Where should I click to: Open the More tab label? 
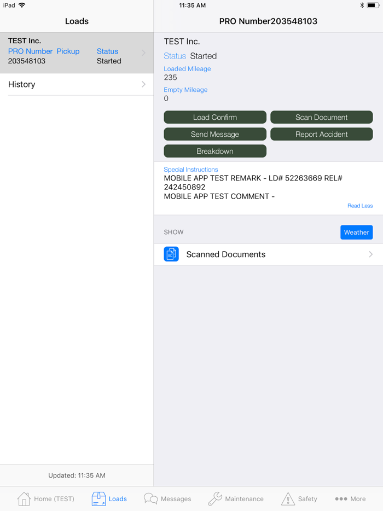(358, 499)
